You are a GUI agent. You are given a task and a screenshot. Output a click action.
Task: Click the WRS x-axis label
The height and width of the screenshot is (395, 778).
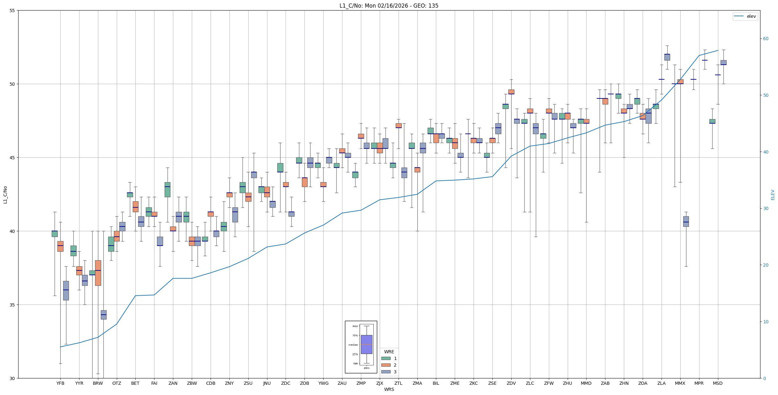(x=389, y=389)
